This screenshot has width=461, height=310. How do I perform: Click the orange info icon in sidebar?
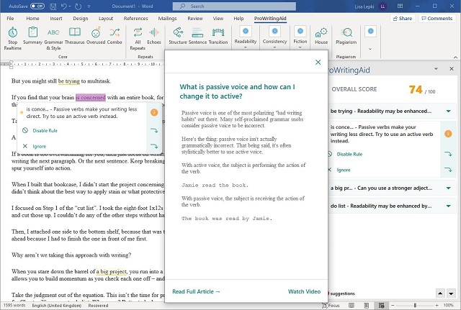tap(448, 134)
